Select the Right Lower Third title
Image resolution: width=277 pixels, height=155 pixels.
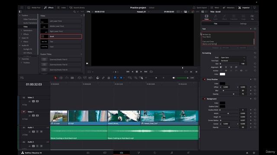[x=61, y=31]
